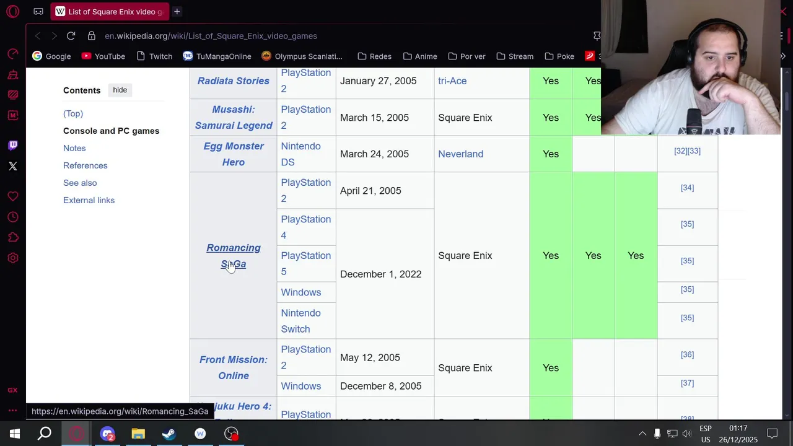The image size is (793, 446).
Task: Open Twitch panel in sidebar
Action: tap(12, 145)
